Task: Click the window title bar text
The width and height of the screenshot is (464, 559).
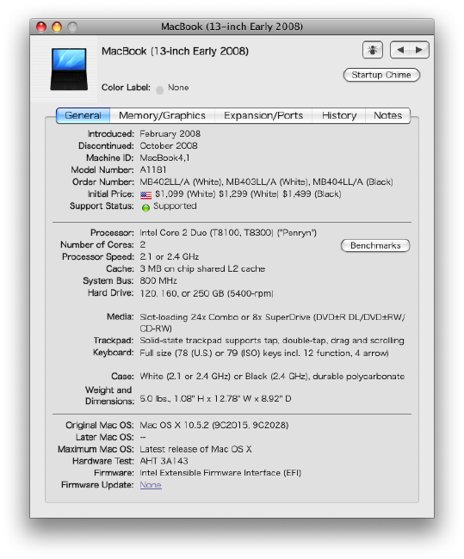Action: pos(232,27)
